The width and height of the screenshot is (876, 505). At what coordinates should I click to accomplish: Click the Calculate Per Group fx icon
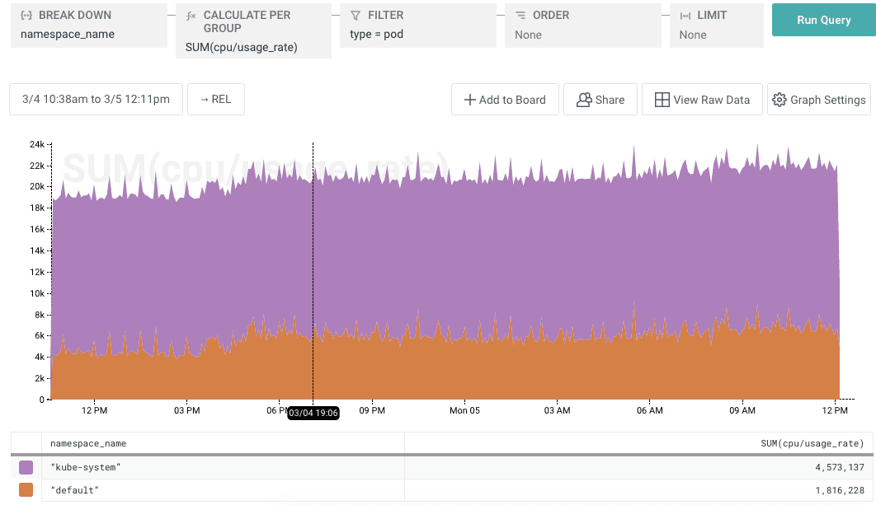pyautogui.click(x=191, y=16)
